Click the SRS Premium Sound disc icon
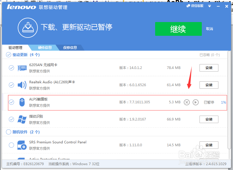Screen dimensions: 233x170 click(x=22, y=145)
